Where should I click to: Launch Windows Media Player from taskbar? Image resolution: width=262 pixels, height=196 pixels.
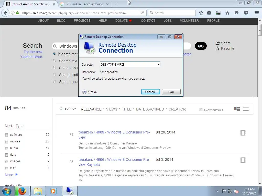[53, 191]
